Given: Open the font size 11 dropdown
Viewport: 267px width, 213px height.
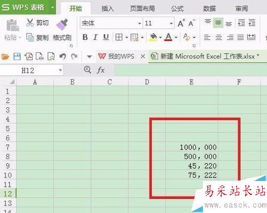Looking at the screenshot, I should tap(171, 23).
